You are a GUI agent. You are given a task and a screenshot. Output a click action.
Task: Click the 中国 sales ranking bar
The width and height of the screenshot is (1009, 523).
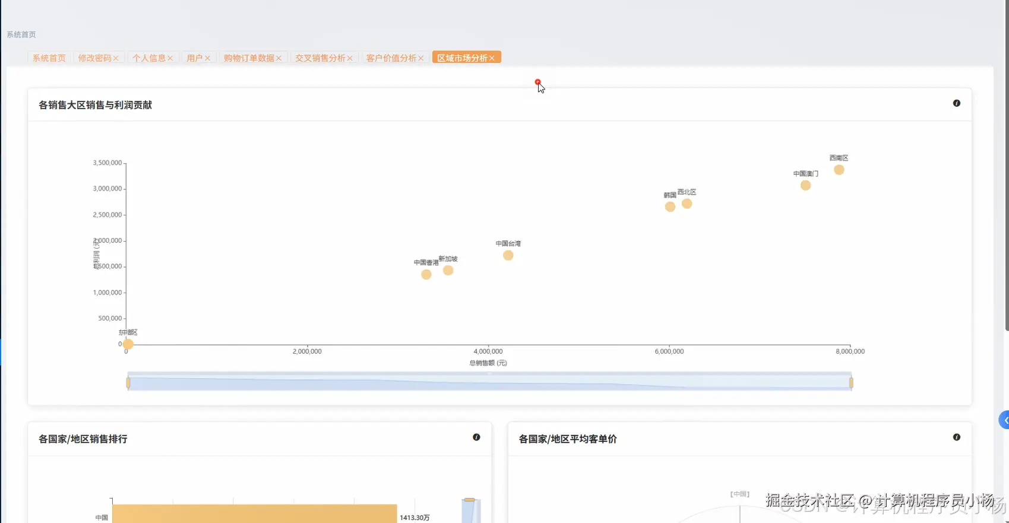click(x=254, y=514)
